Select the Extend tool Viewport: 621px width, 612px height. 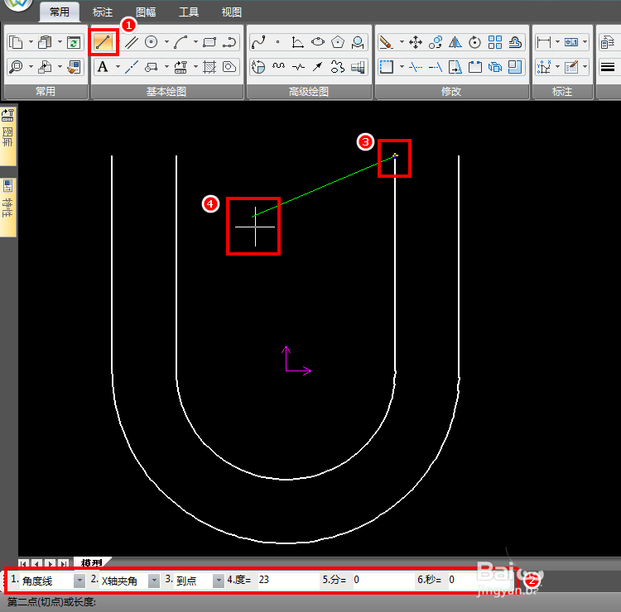[436, 67]
